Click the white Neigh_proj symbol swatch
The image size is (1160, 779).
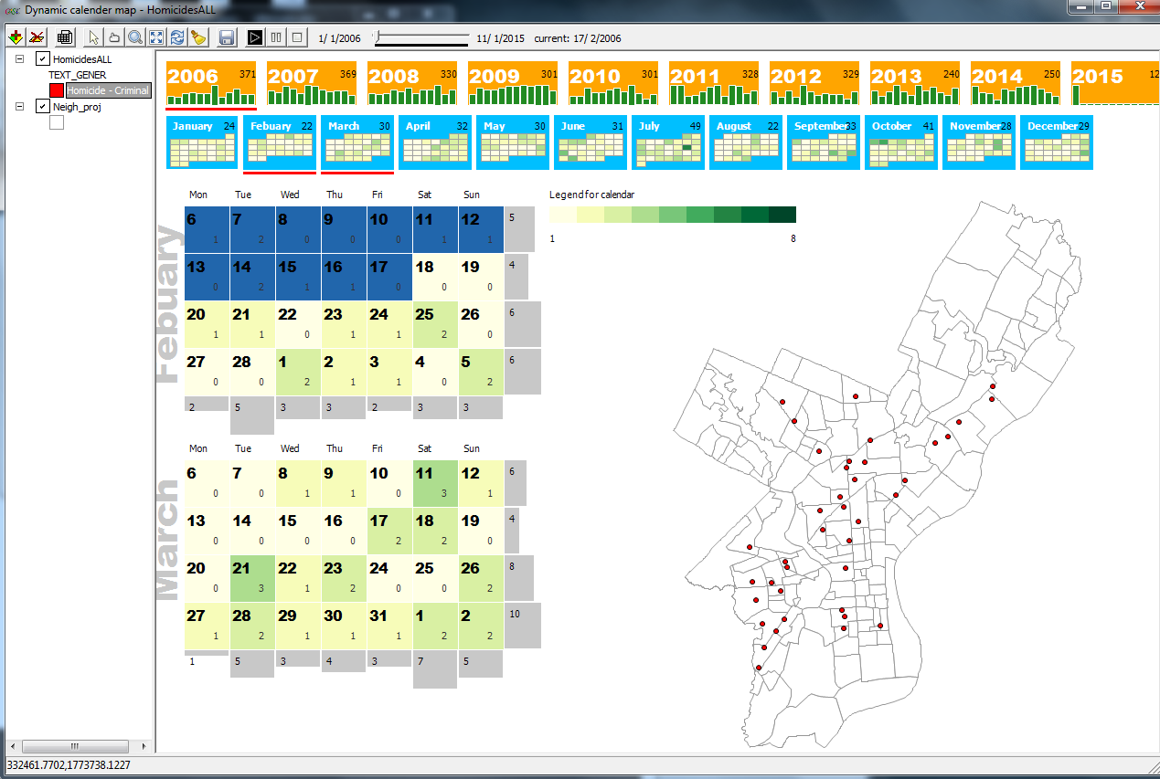click(x=57, y=122)
